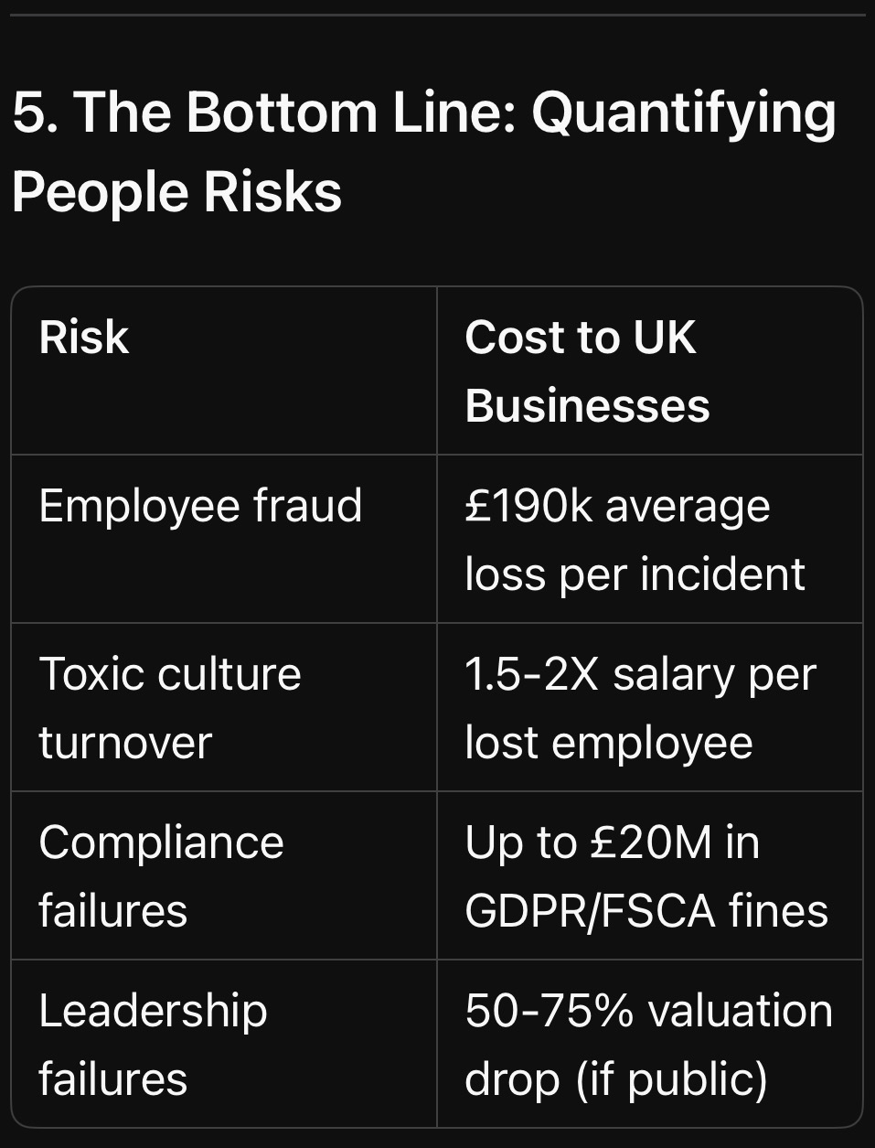Click "failures" under the word Leadership
Image resolution: width=875 pixels, height=1148 pixels.
tap(112, 1078)
